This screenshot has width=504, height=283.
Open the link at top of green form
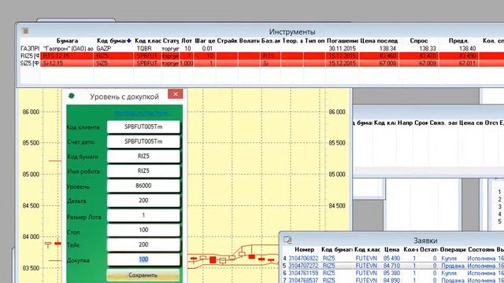142,113
